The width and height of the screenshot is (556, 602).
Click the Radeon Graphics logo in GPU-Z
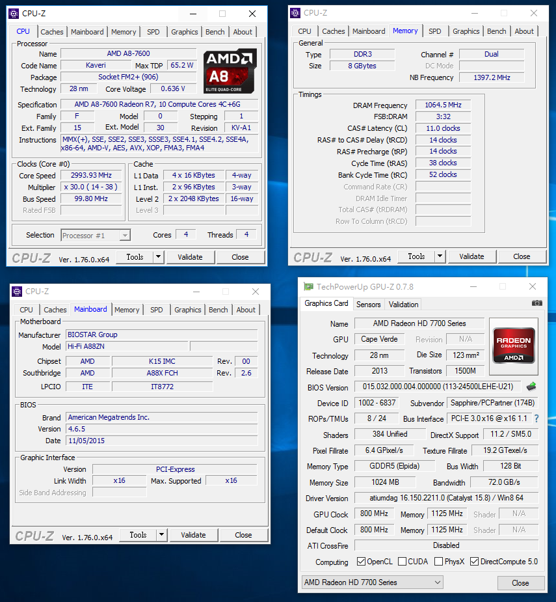pos(514,345)
